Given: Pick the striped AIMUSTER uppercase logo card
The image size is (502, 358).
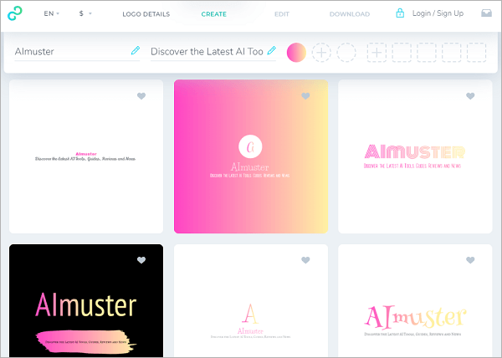Looking at the screenshot, I should pos(415,156).
